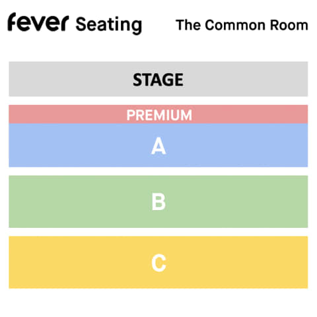Click the letter f in fever logo

point(12,22)
